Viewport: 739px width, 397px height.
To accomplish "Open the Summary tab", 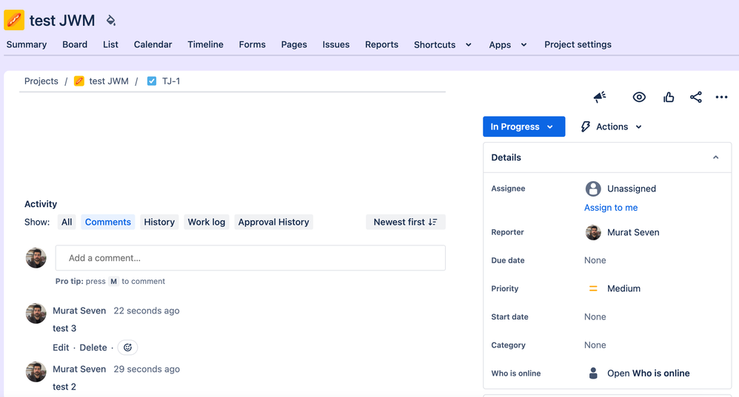I will coord(27,44).
